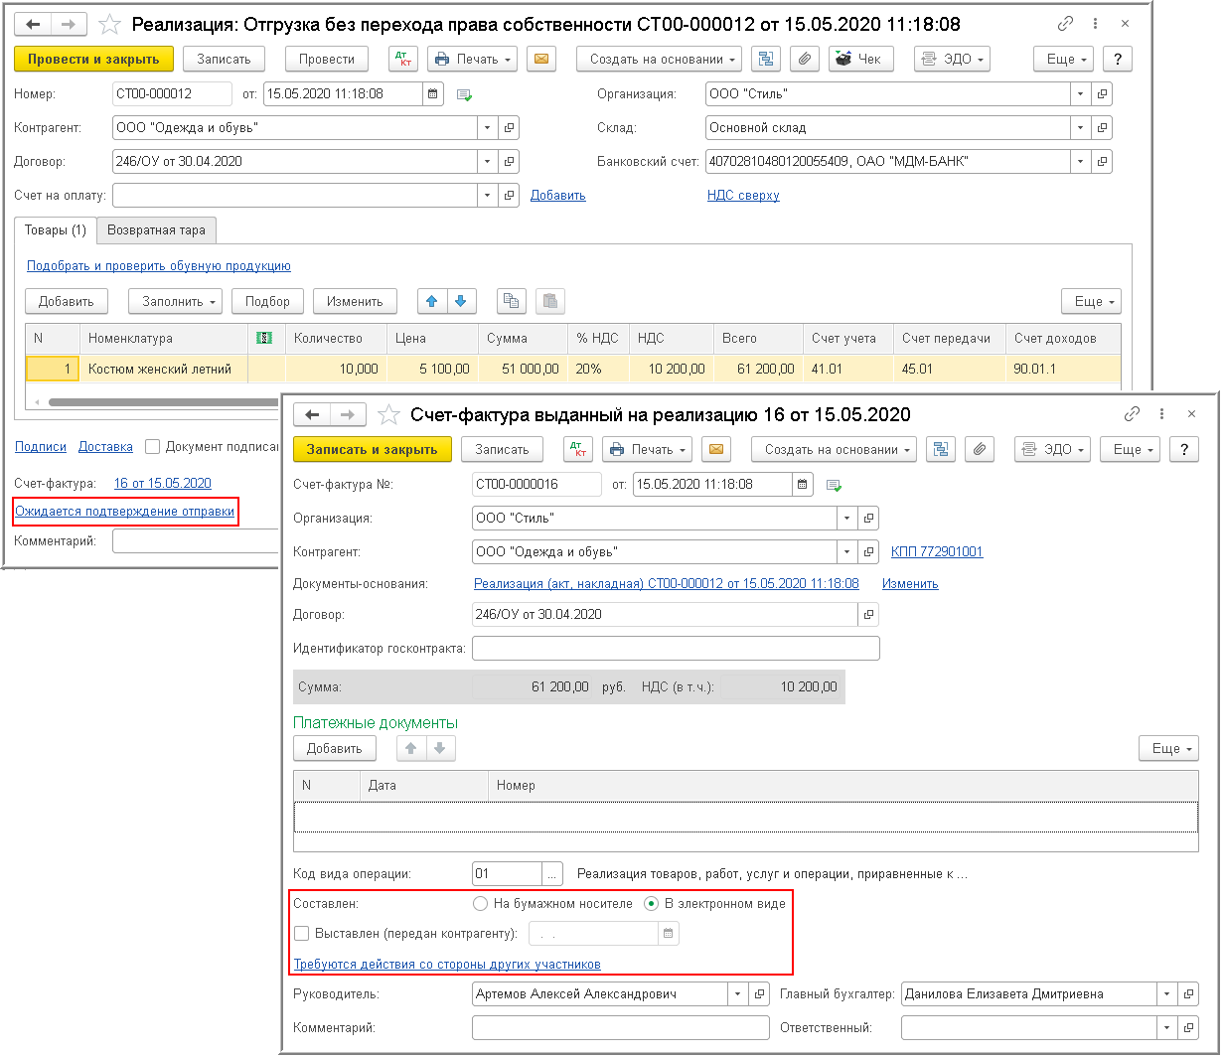Open the ЭДО menu in invoice window
Viewport: 1224px width, 1057px height.
(x=1051, y=450)
